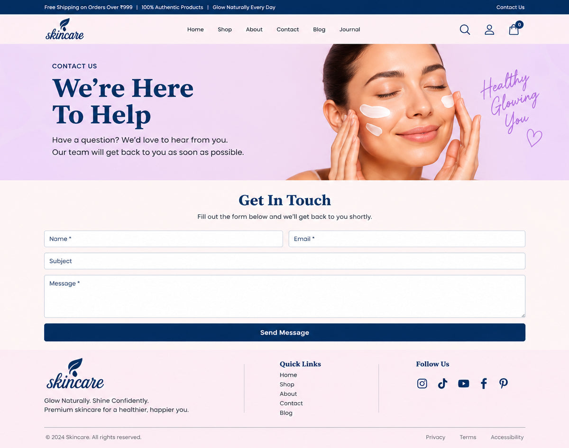569x448 pixels.
Task: Click the Send Message button
Action: [284, 332]
